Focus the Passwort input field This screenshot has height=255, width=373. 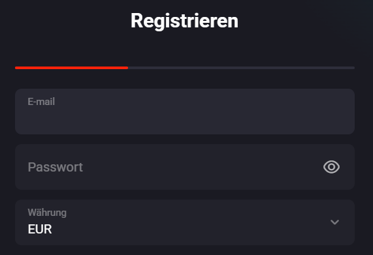click(185, 167)
